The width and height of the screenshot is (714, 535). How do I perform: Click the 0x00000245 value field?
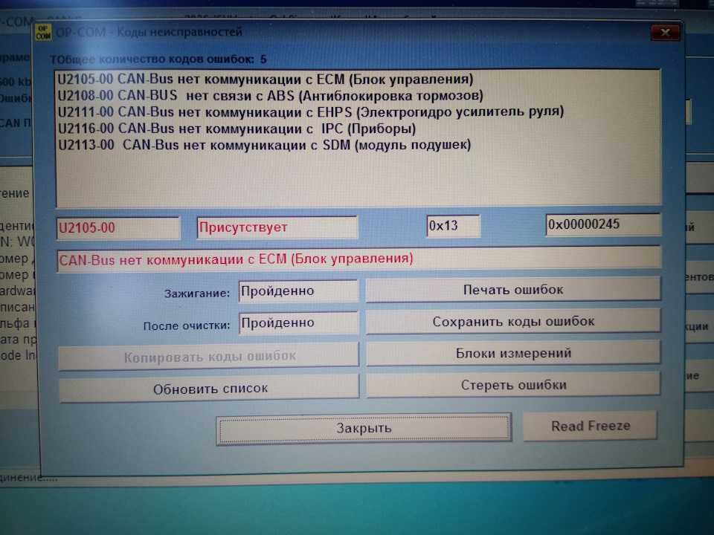pyautogui.click(x=603, y=224)
